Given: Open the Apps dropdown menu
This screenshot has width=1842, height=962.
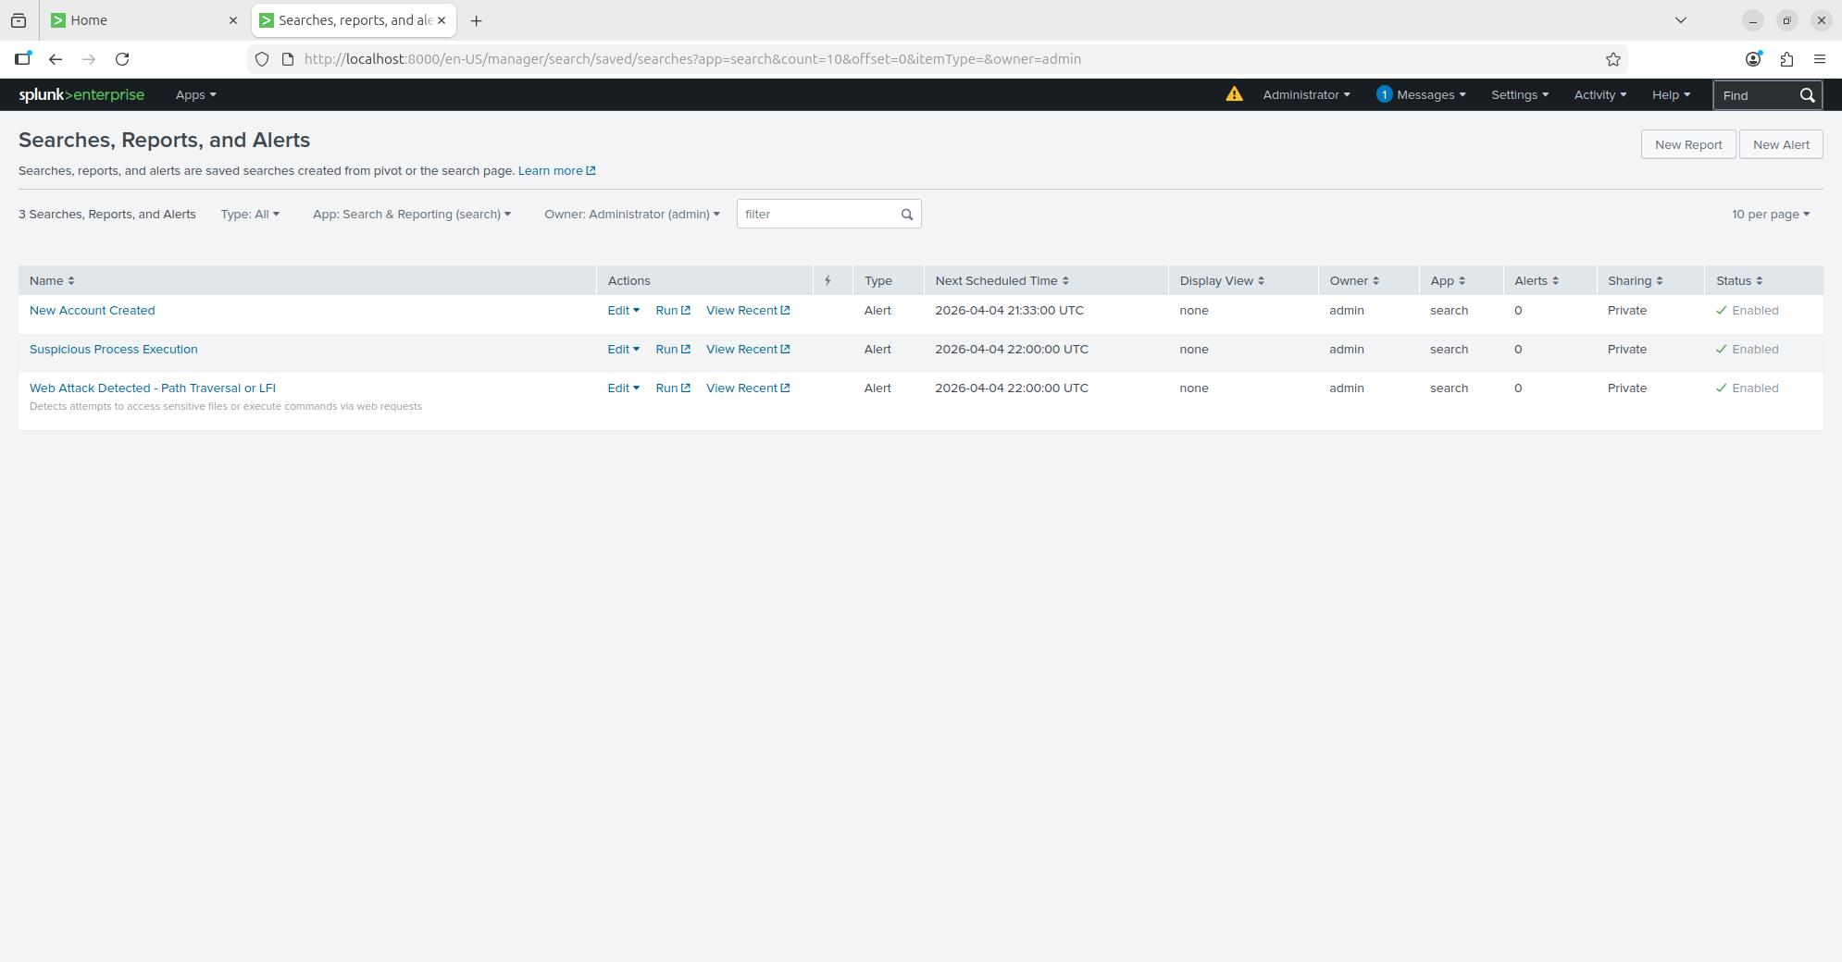Looking at the screenshot, I should (x=195, y=95).
